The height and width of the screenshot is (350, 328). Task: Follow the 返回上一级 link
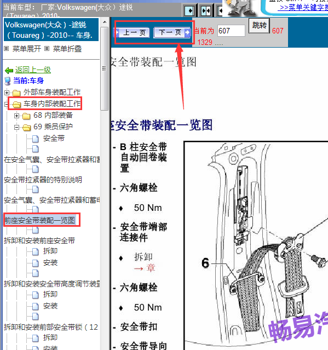click(33, 70)
